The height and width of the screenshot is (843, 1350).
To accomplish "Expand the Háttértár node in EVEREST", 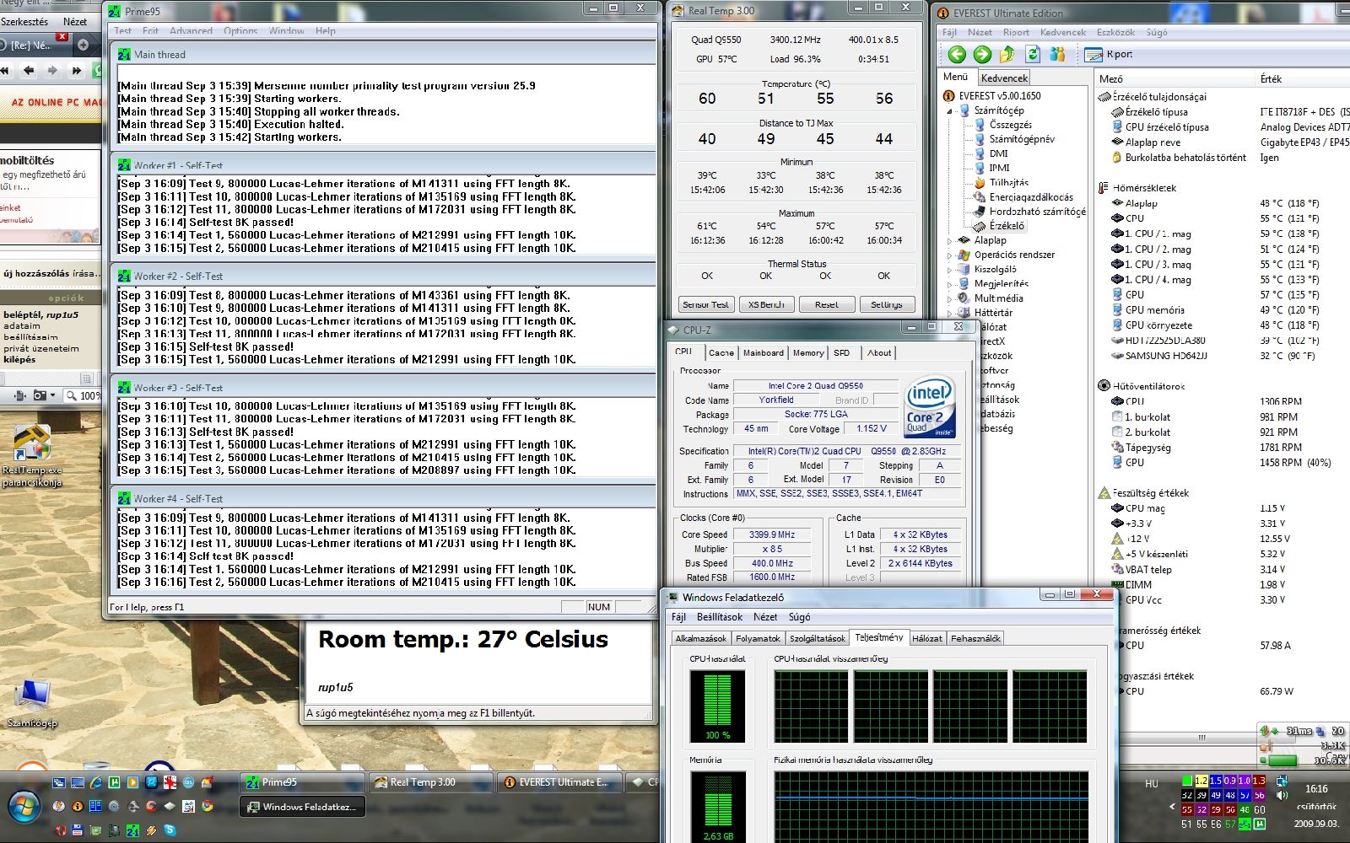I will [x=950, y=312].
